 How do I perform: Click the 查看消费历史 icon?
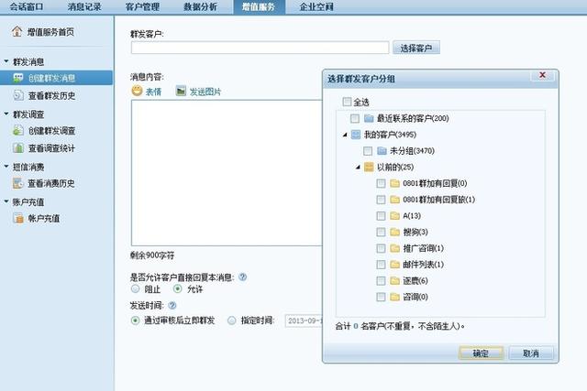pos(18,183)
